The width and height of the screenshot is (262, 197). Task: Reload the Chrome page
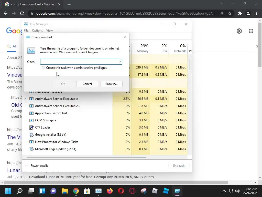(x=22, y=13)
